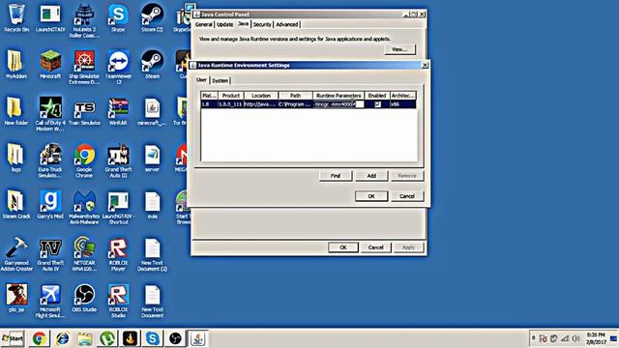This screenshot has height=348, width=619.
Task: Select the x86 architecture cell
Action: (x=402, y=104)
